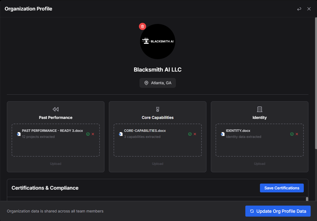Click the award icon above Core Capabilities

[157, 109]
